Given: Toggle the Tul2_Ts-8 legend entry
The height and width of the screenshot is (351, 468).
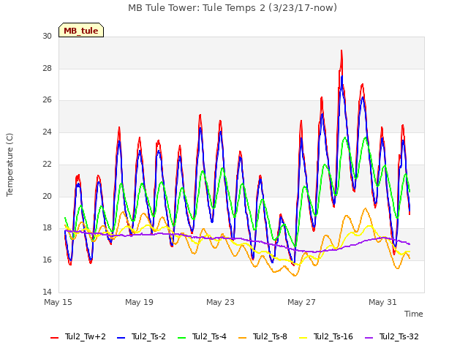Looking at the screenshot, I should point(263,337).
